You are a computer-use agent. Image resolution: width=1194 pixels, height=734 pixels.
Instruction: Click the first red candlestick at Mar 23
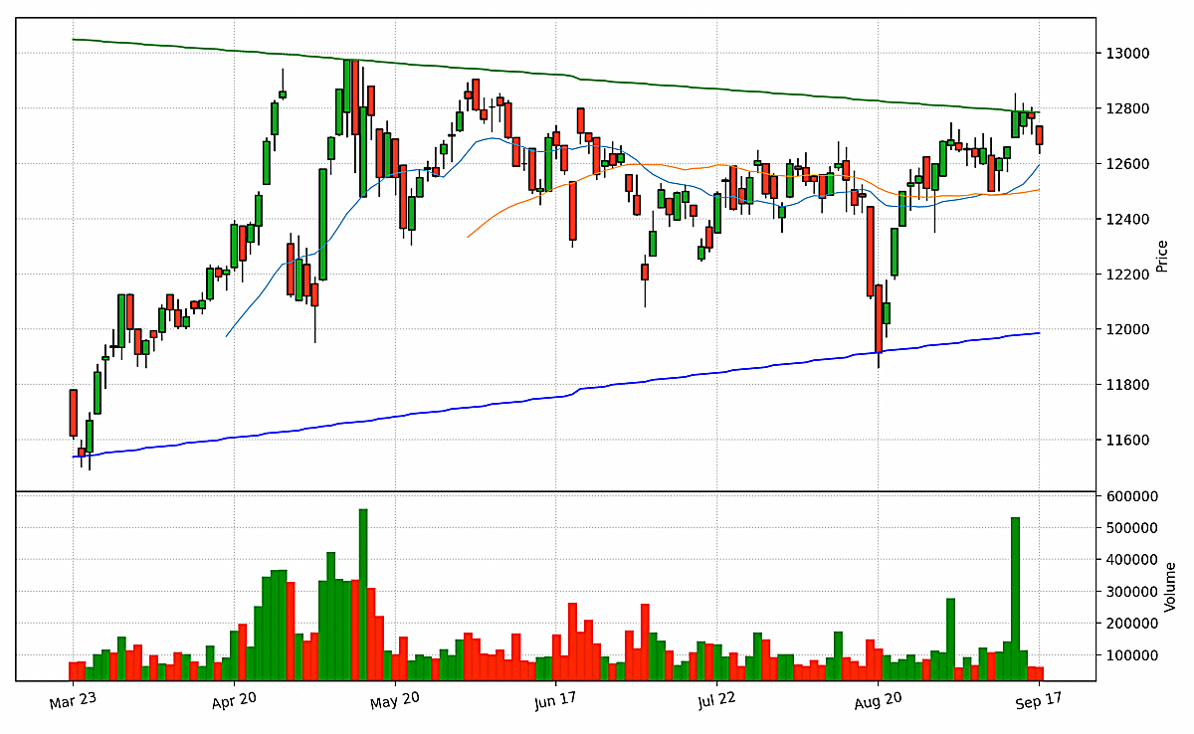click(73, 413)
